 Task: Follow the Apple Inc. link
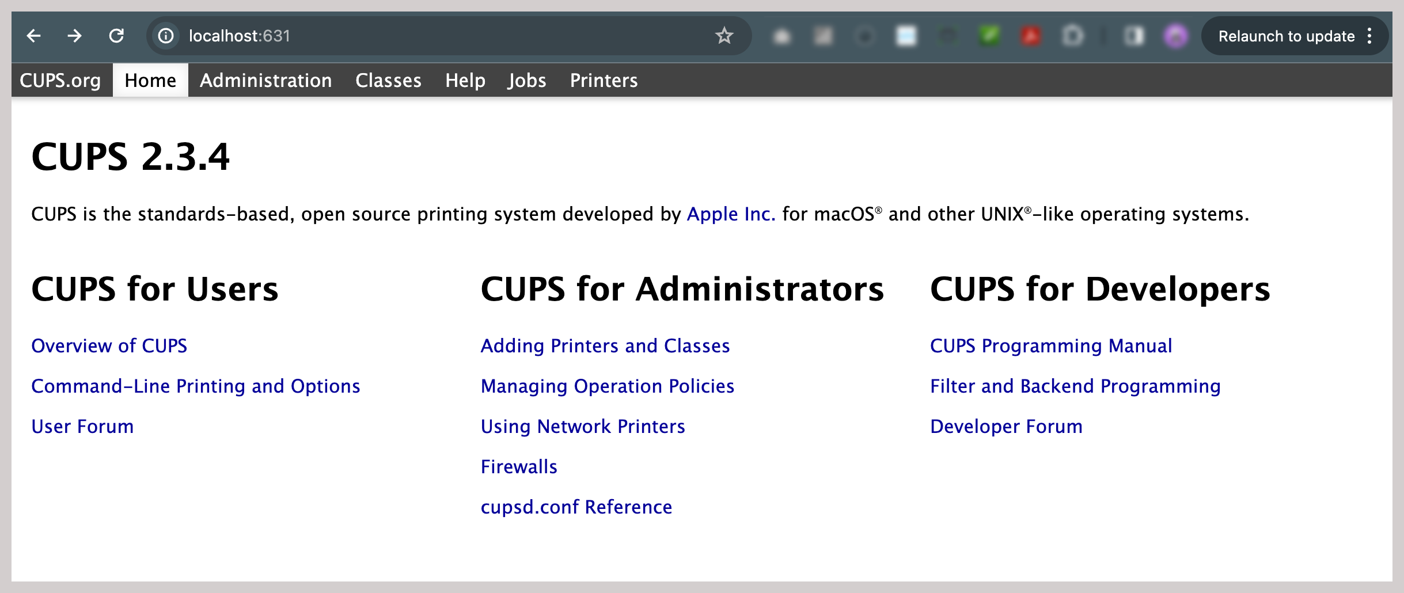coord(731,214)
